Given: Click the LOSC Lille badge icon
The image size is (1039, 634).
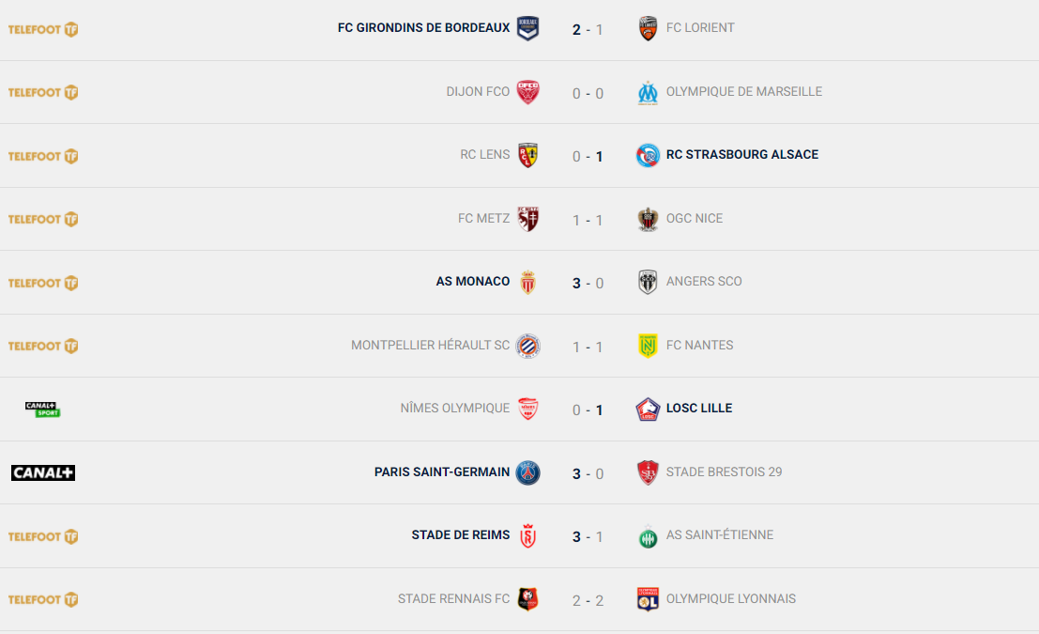Looking at the screenshot, I should 648,410.
